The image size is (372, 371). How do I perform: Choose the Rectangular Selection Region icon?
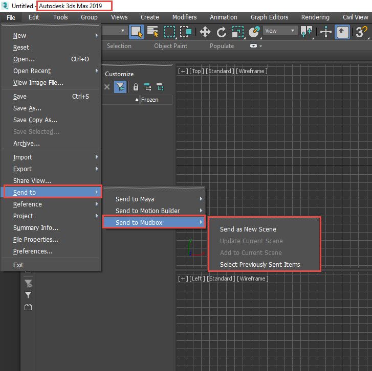click(169, 32)
